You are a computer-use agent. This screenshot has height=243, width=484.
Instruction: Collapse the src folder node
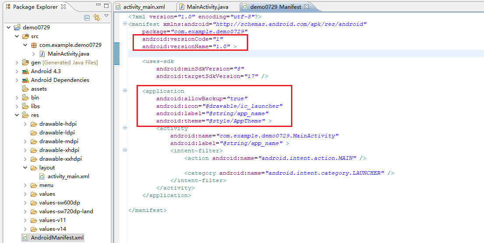click(x=17, y=36)
